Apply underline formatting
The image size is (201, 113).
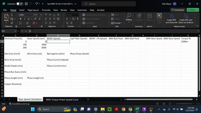(29, 19)
